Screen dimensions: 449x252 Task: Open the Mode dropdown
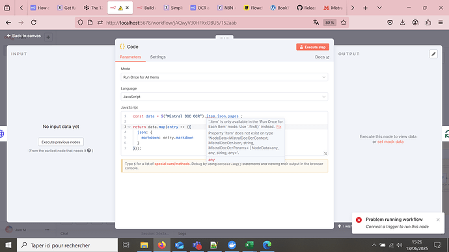pos(224,77)
